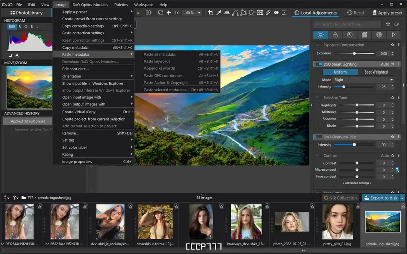Select the Spot Weighted lighting option

pos(375,72)
